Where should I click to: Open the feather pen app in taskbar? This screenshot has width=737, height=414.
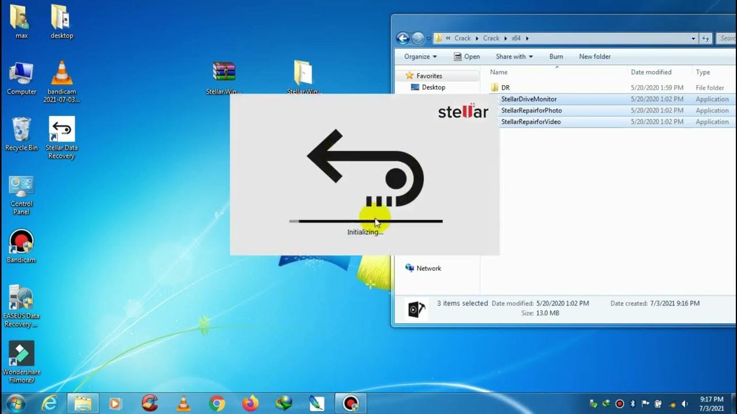(317, 404)
